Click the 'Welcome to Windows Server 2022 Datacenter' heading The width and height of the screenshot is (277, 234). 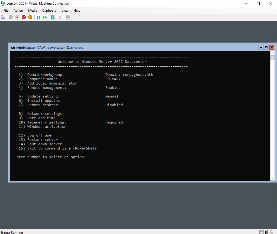[102, 61]
